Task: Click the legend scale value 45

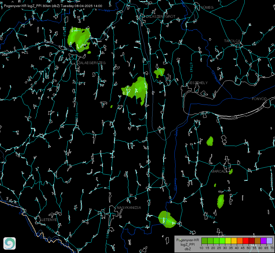Action: (x=242, y=248)
